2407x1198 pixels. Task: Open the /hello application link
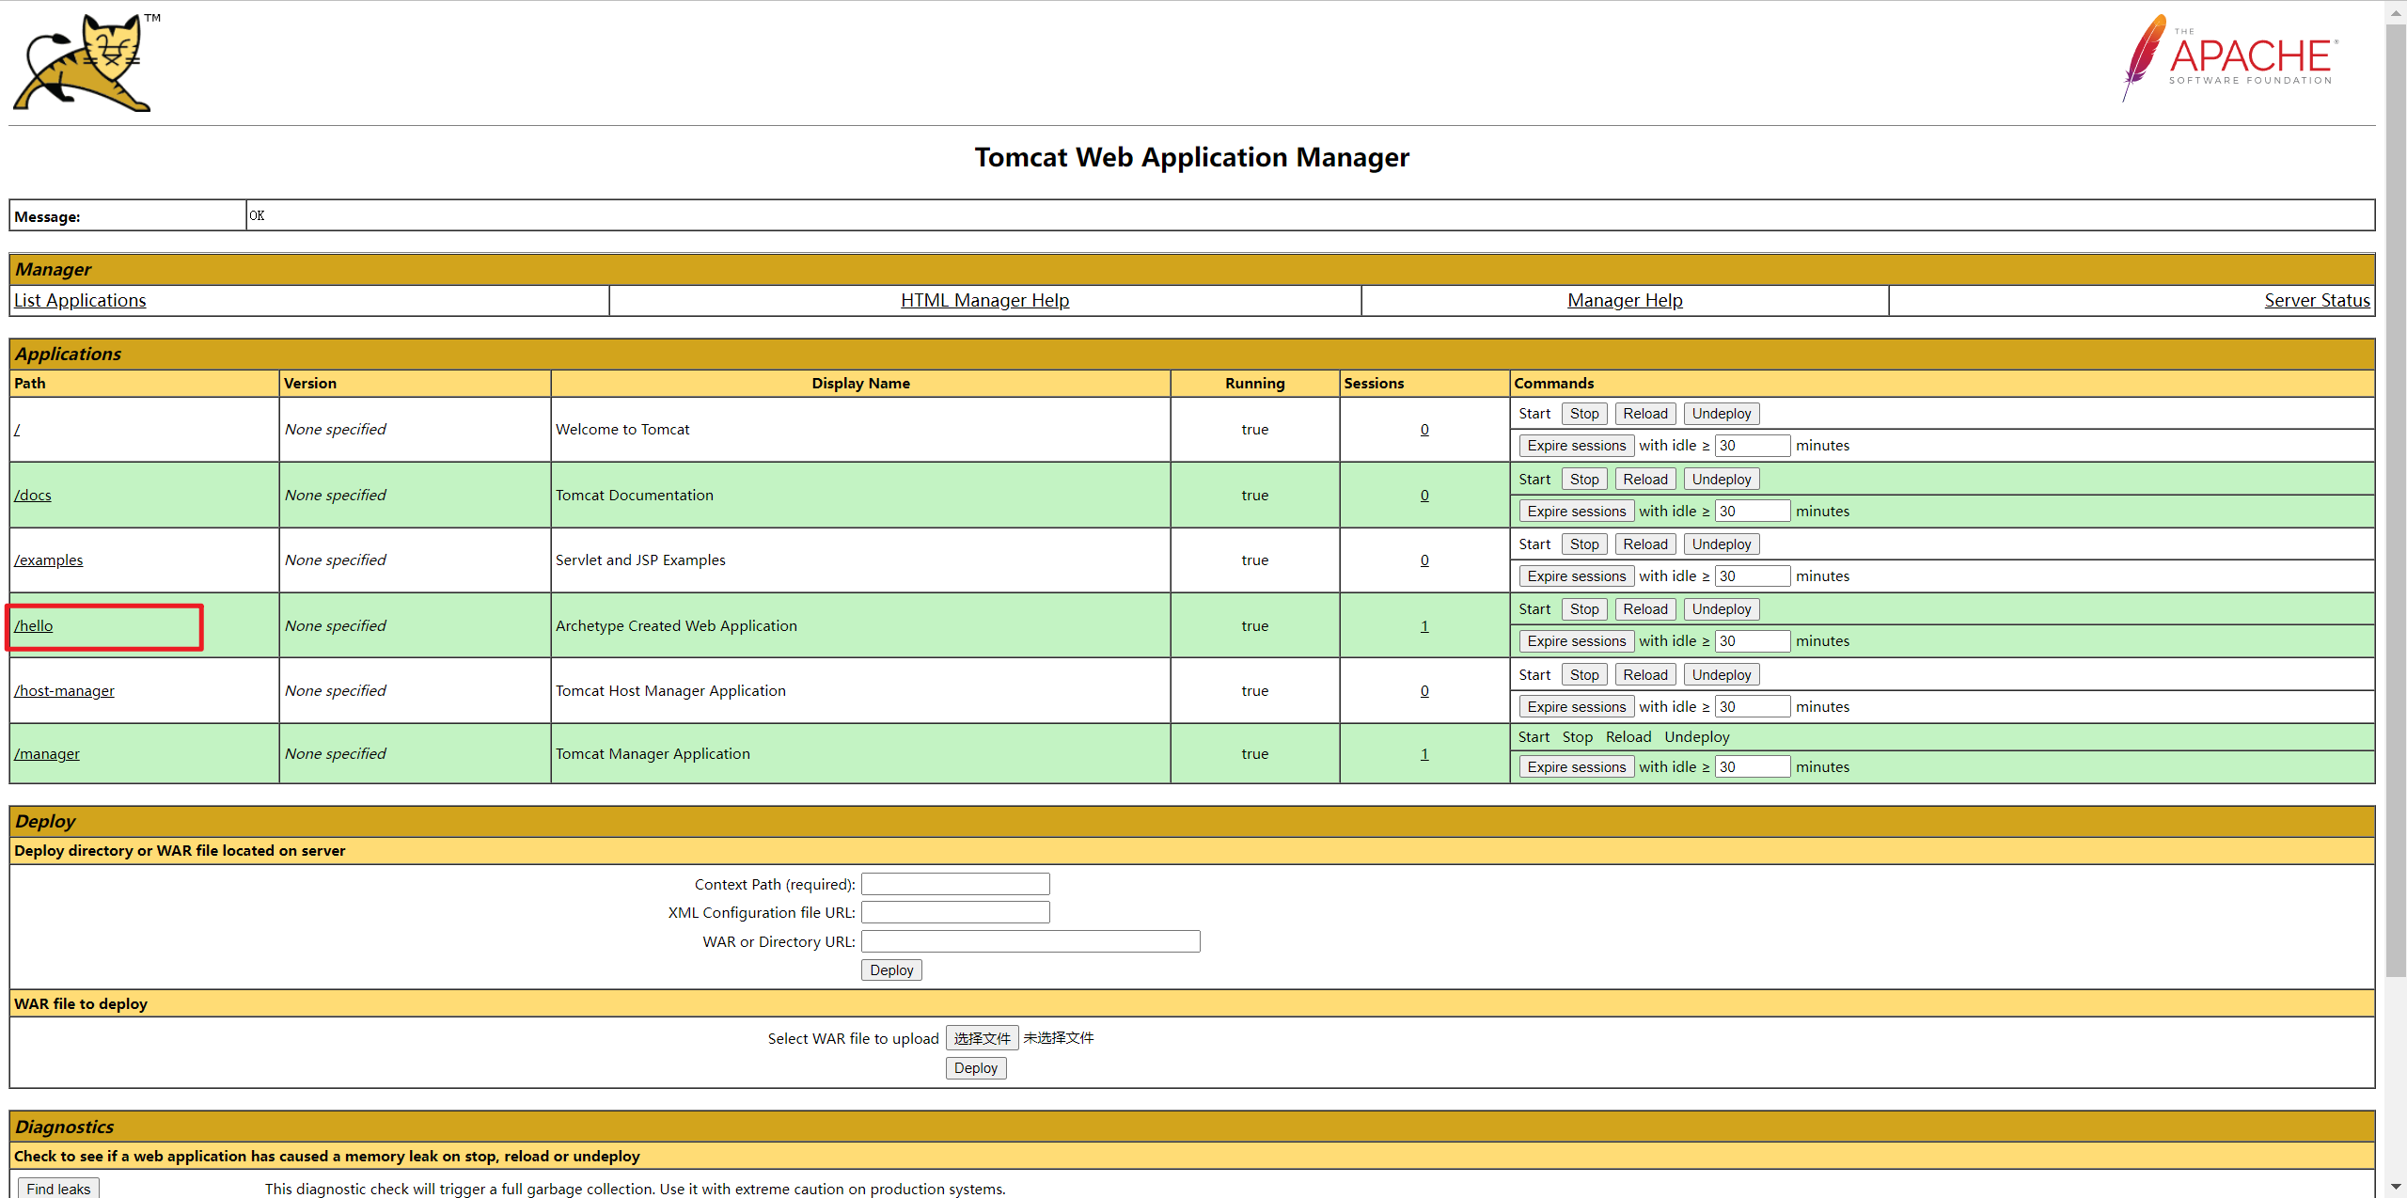[34, 625]
